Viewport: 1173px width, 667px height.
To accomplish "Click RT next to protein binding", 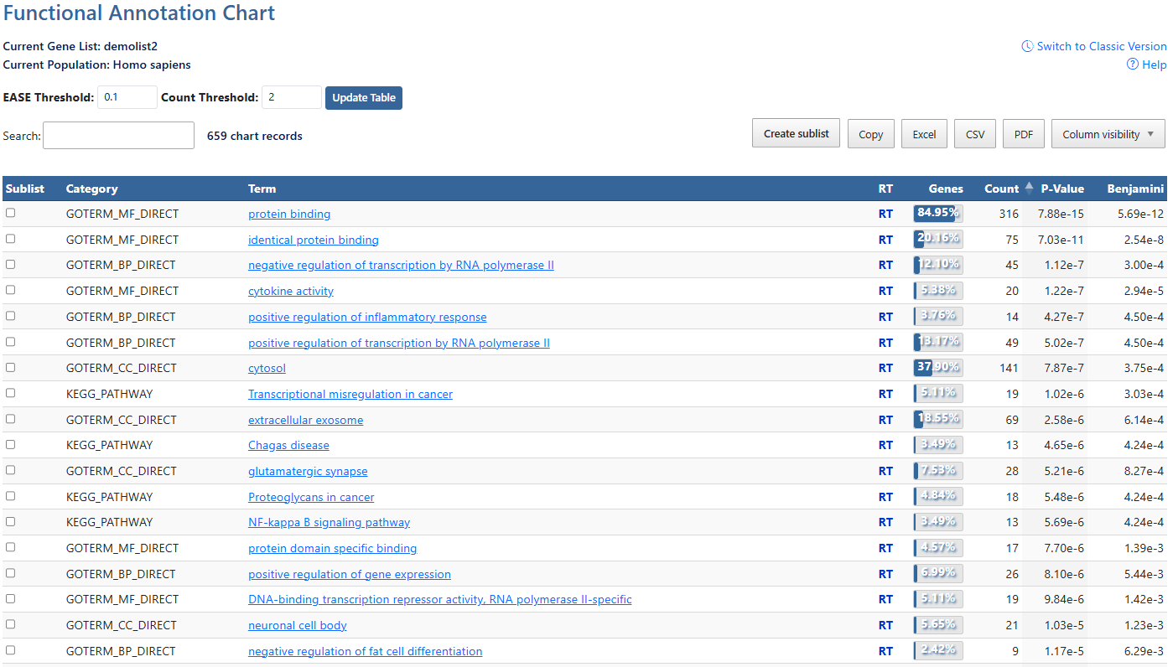I will click(885, 214).
